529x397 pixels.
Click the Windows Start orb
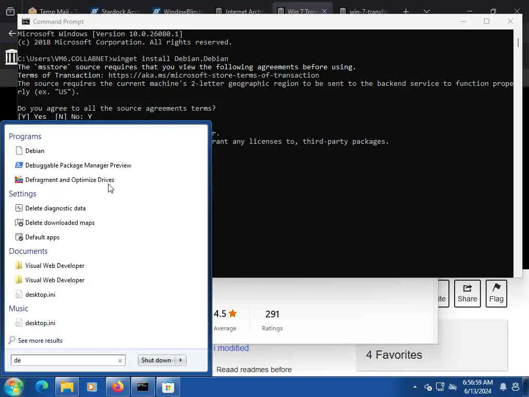click(x=13, y=387)
